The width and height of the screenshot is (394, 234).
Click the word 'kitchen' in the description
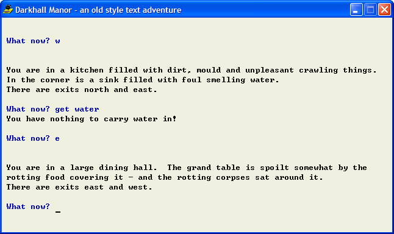click(87, 70)
